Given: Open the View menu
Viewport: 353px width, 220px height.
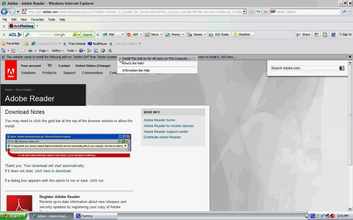Looking at the screenshot, I should point(24,20).
